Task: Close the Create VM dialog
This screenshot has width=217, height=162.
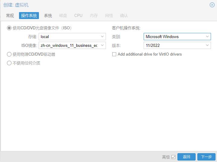Action: tap(212, 5)
